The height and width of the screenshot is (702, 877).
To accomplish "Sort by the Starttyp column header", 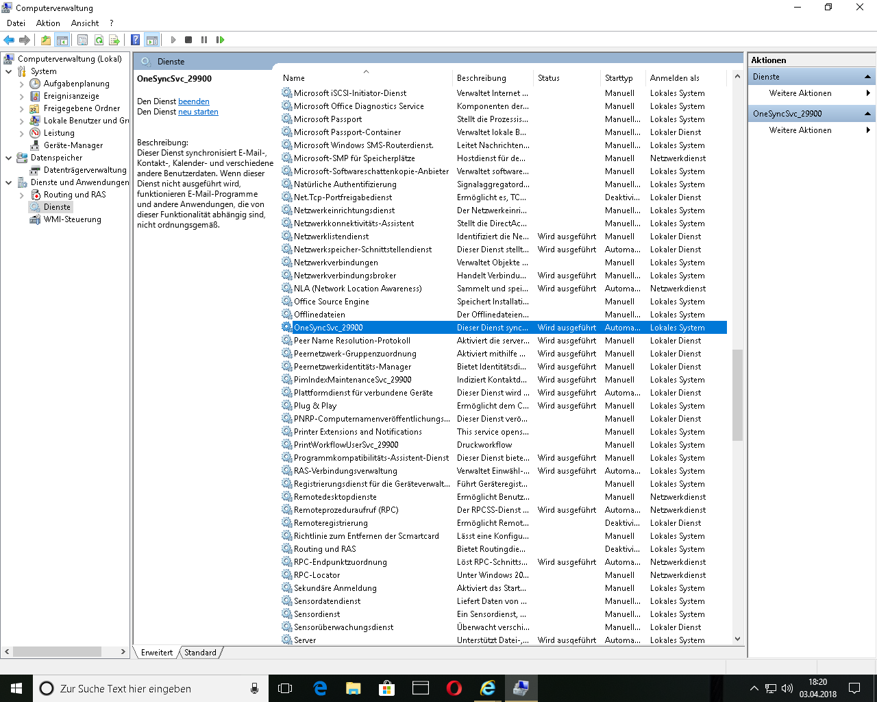I will [623, 78].
